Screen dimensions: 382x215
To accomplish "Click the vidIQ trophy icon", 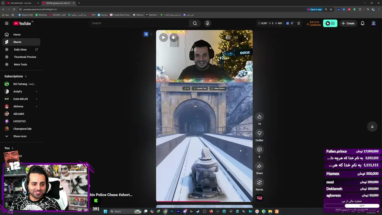I will [298, 23].
